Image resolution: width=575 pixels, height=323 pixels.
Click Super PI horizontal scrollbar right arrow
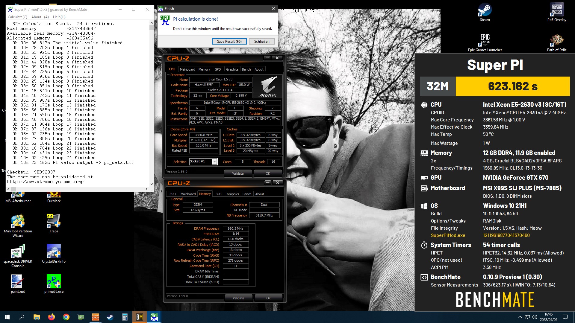147,189
